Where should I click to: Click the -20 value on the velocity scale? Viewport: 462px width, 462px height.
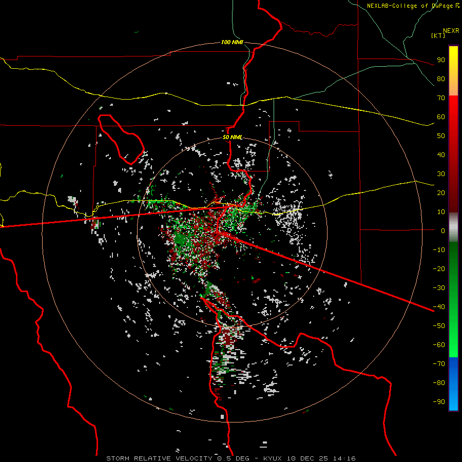click(x=439, y=269)
